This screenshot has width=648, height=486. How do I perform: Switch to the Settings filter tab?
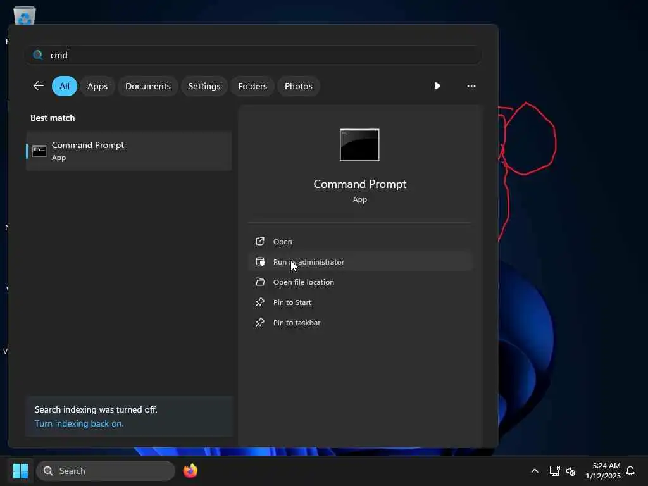pos(204,86)
